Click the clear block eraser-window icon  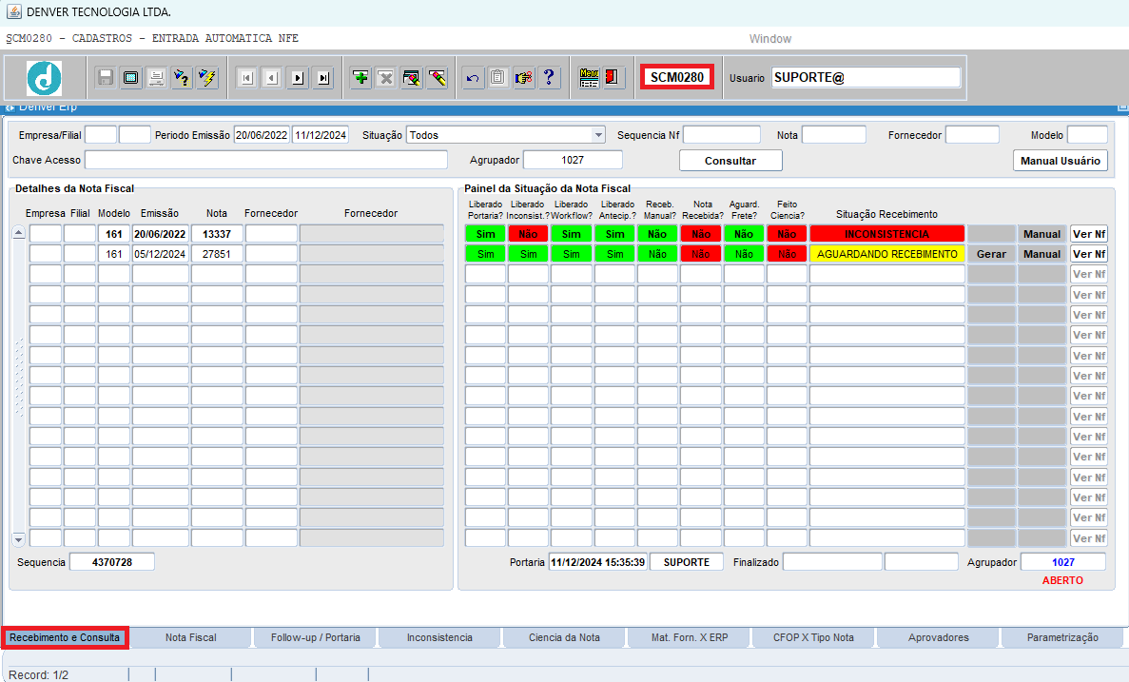pyautogui.click(x=412, y=78)
